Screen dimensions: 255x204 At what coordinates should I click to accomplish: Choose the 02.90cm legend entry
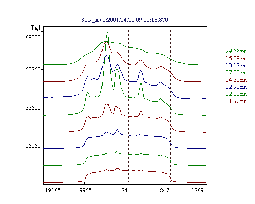click(x=236, y=87)
